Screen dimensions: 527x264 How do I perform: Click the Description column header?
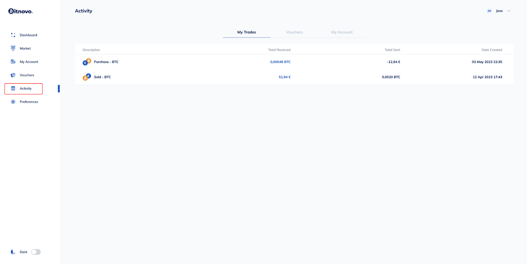tap(91, 50)
